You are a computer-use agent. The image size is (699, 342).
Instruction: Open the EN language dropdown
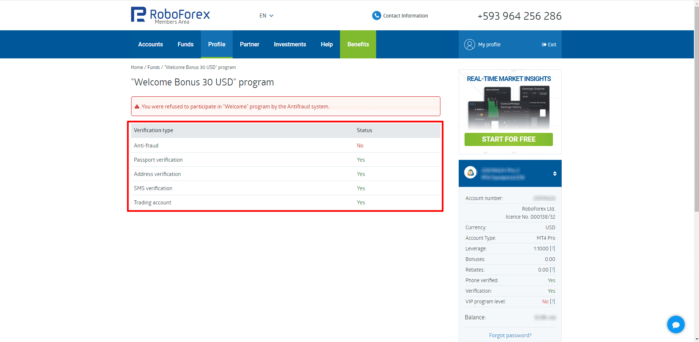(x=266, y=16)
